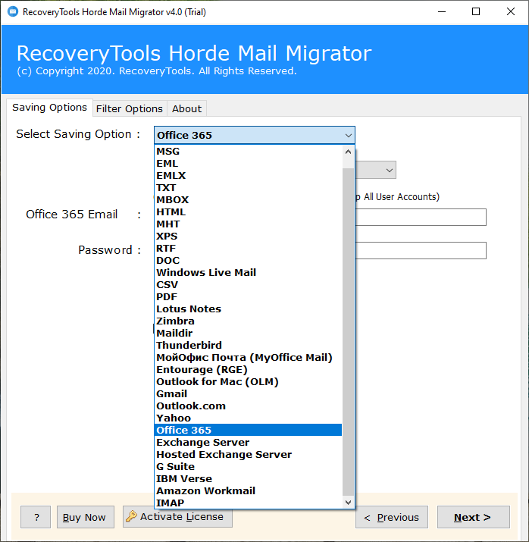The width and height of the screenshot is (529, 542).
Task: Choose Hosted Exchange Server option
Action: click(x=248, y=454)
